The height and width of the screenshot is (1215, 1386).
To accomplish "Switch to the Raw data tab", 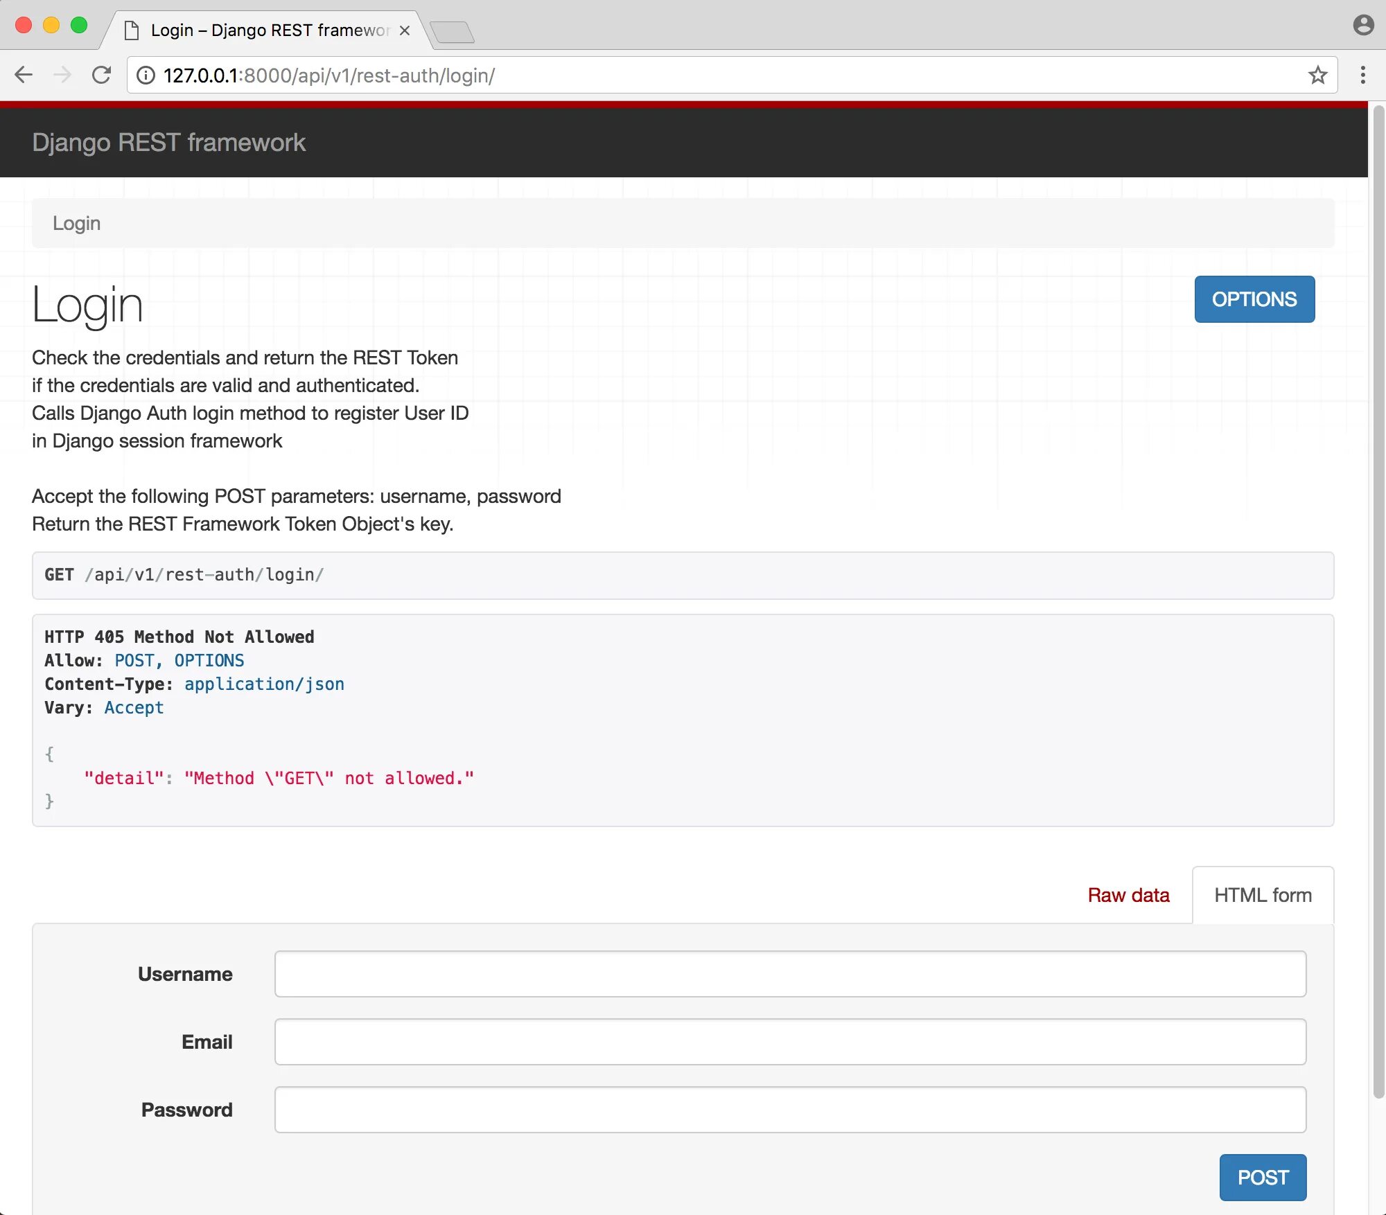I will pyautogui.click(x=1128, y=895).
